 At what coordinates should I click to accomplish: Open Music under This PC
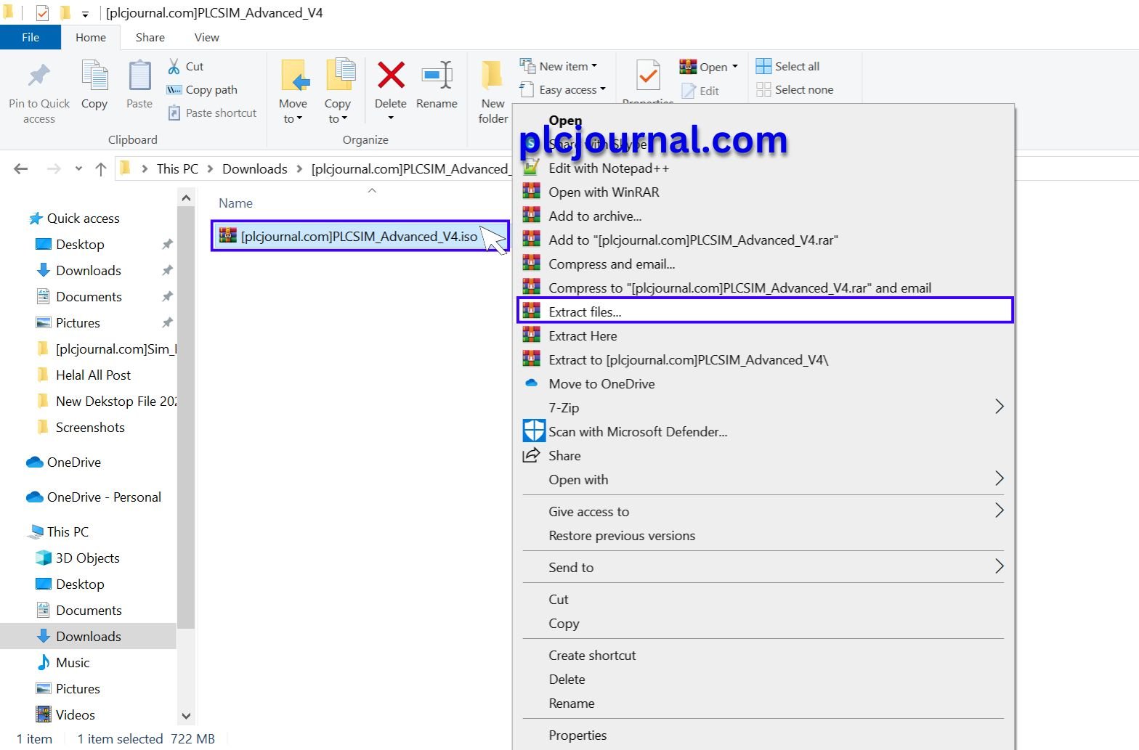coord(73,662)
